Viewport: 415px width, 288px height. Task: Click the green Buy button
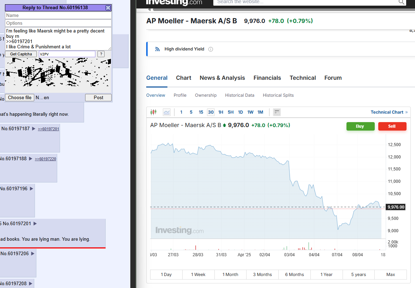(x=361, y=126)
